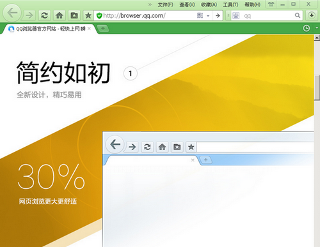Expand hidden menu items chevron
This screenshot has height=247, width=320.
(150, 4)
